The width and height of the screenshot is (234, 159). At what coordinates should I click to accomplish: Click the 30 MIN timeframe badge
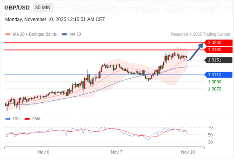pyautogui.click(x=43, y=8)
